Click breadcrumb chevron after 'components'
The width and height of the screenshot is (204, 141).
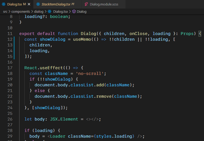(32, 12)
